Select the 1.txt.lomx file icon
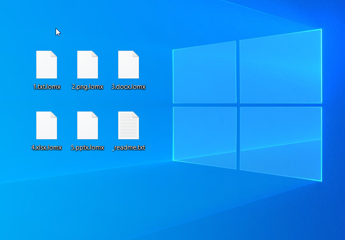345x240 pixels. tap(47, 65)
